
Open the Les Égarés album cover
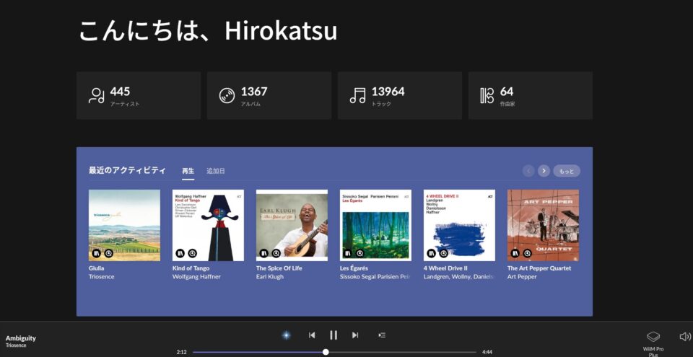[375, 225]
